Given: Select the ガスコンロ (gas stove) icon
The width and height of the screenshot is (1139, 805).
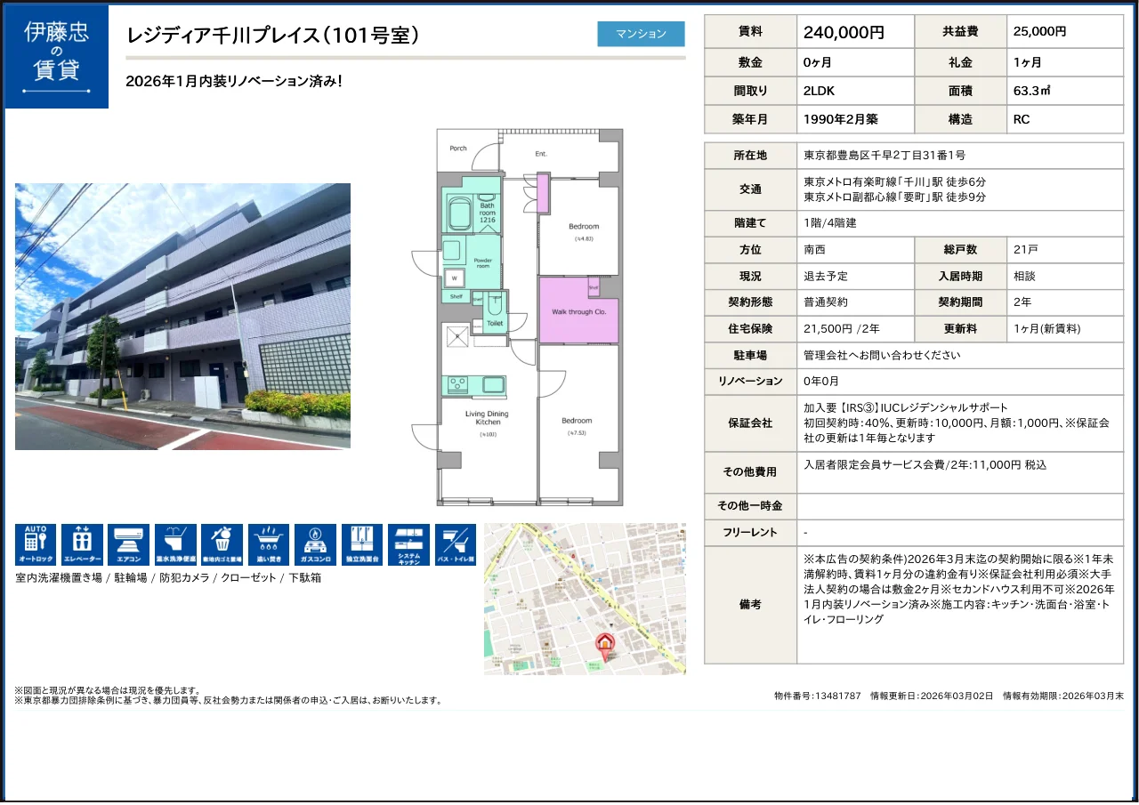Looking at the screenshot, I should (x=316, y=543).
